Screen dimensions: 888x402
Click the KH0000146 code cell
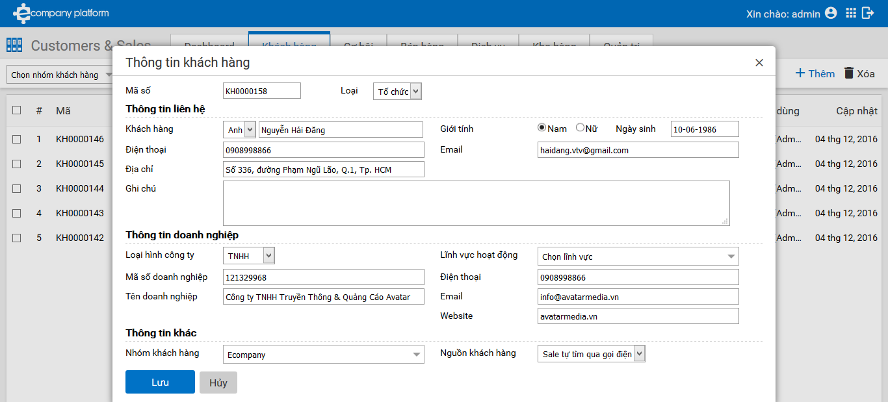pyautogui.click(x=80, y=139)
